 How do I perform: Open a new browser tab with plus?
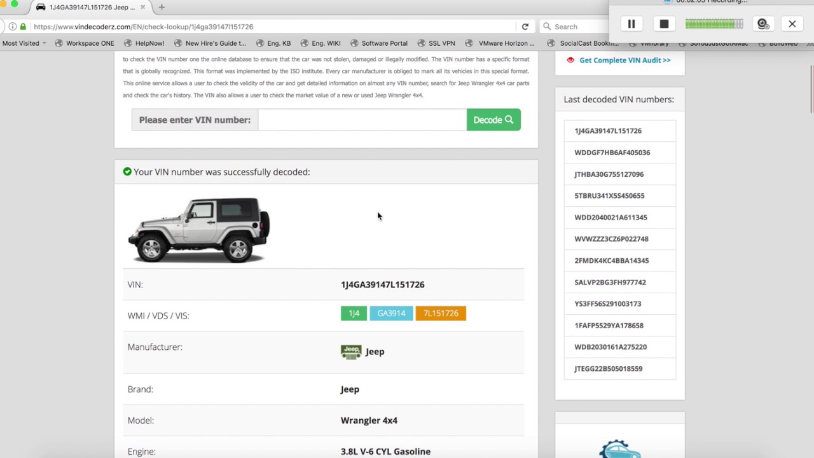pyautogui.click(x=162, y=7)
